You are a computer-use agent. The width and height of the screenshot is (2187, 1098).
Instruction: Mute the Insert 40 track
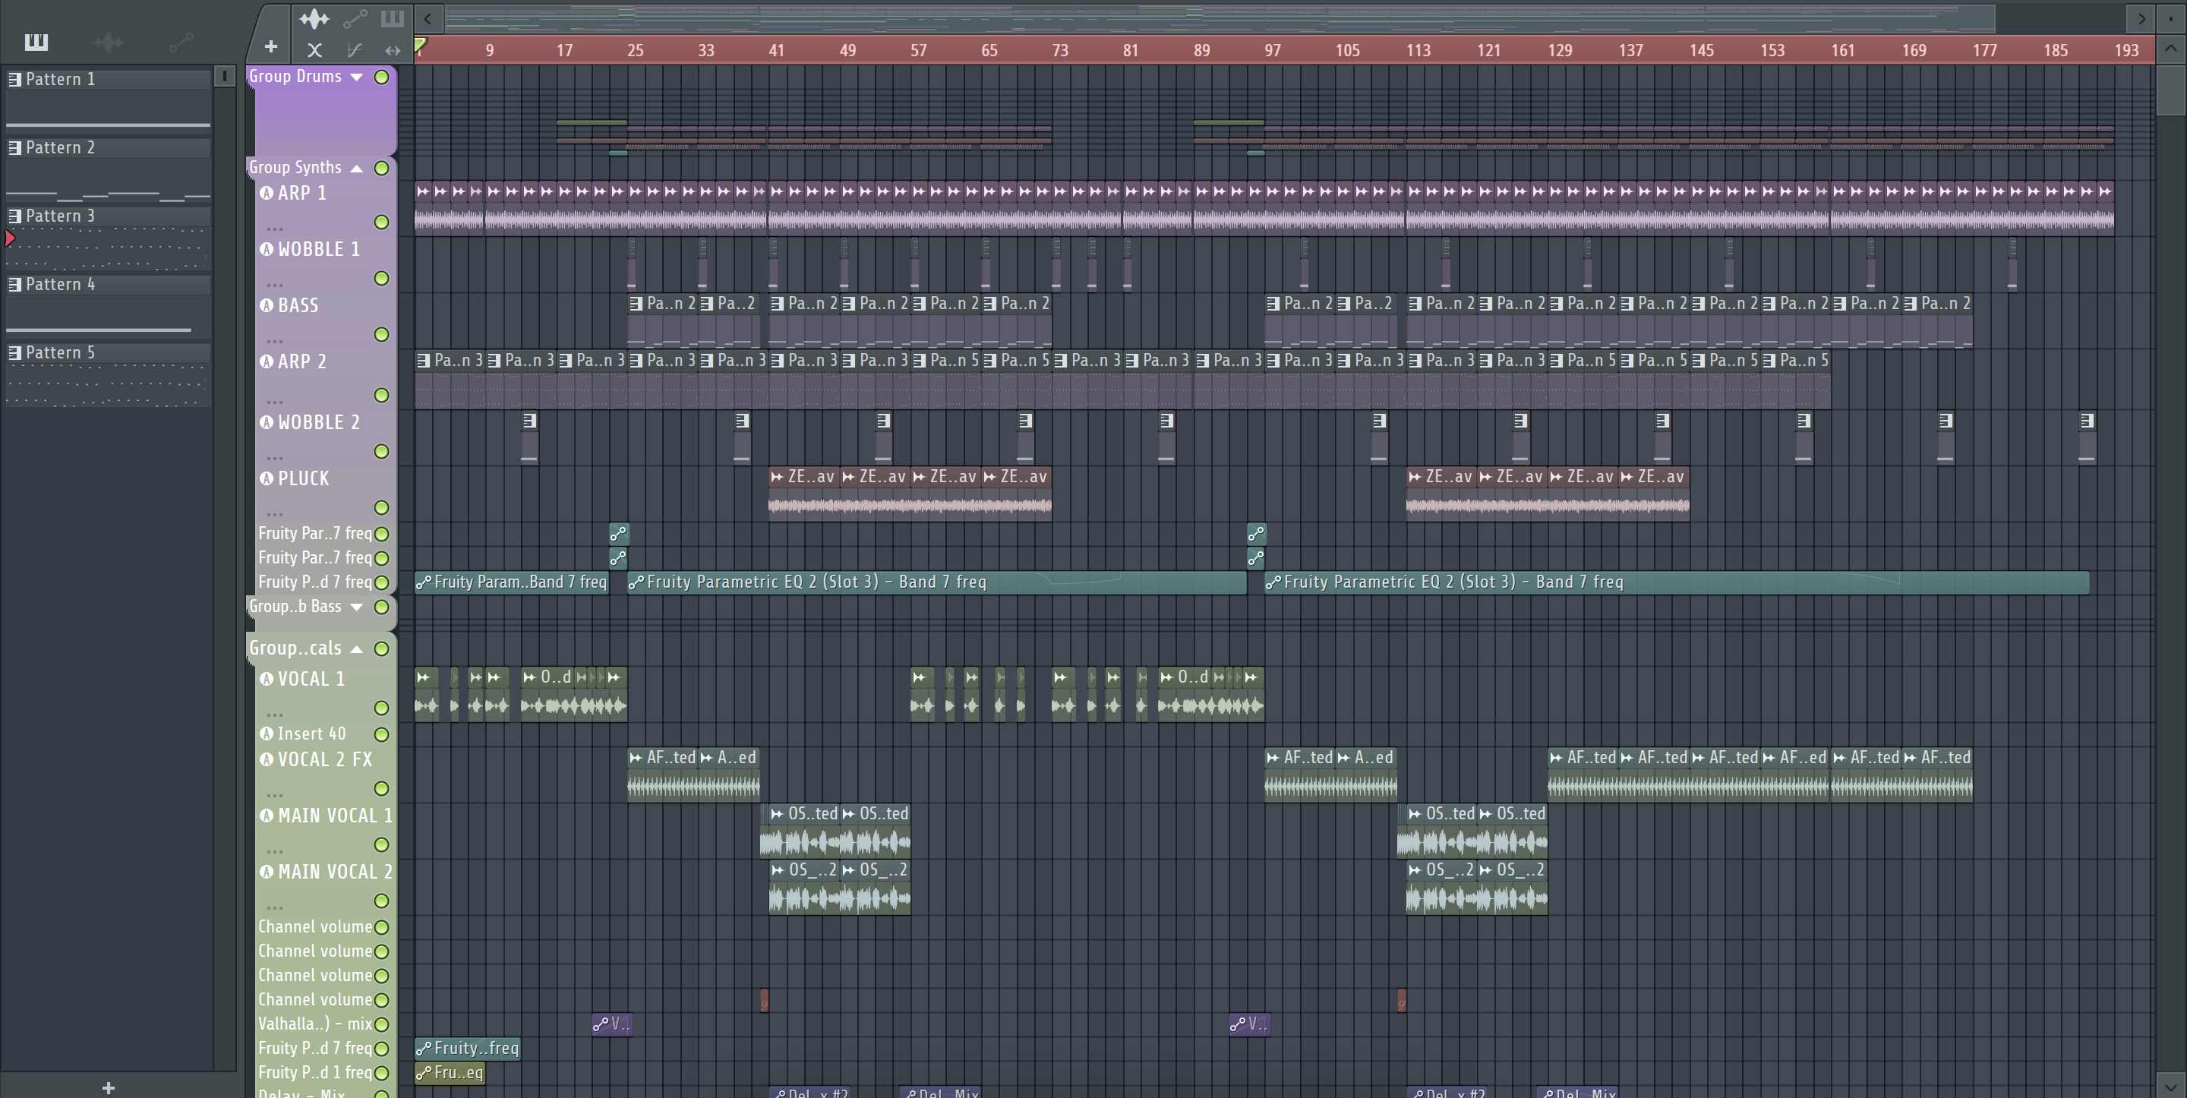(x=382, y=734)
